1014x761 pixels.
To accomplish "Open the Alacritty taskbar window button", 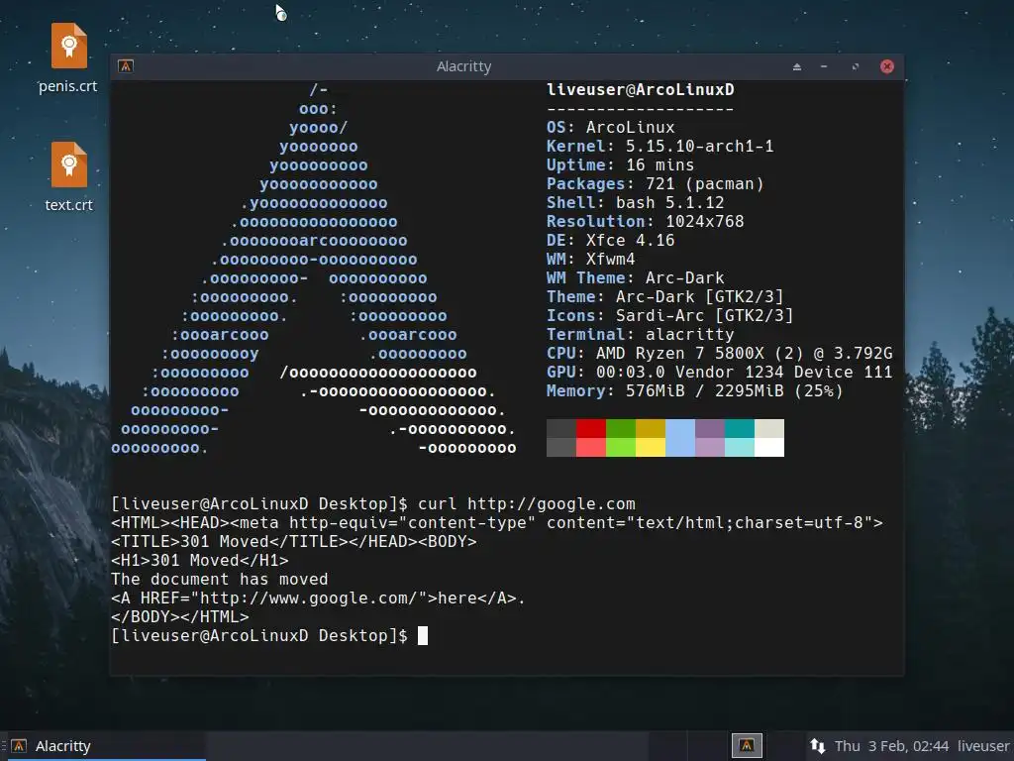I will click(107, 746).
